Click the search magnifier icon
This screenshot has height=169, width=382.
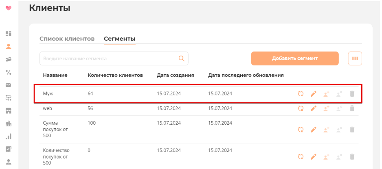coord(182,58)
